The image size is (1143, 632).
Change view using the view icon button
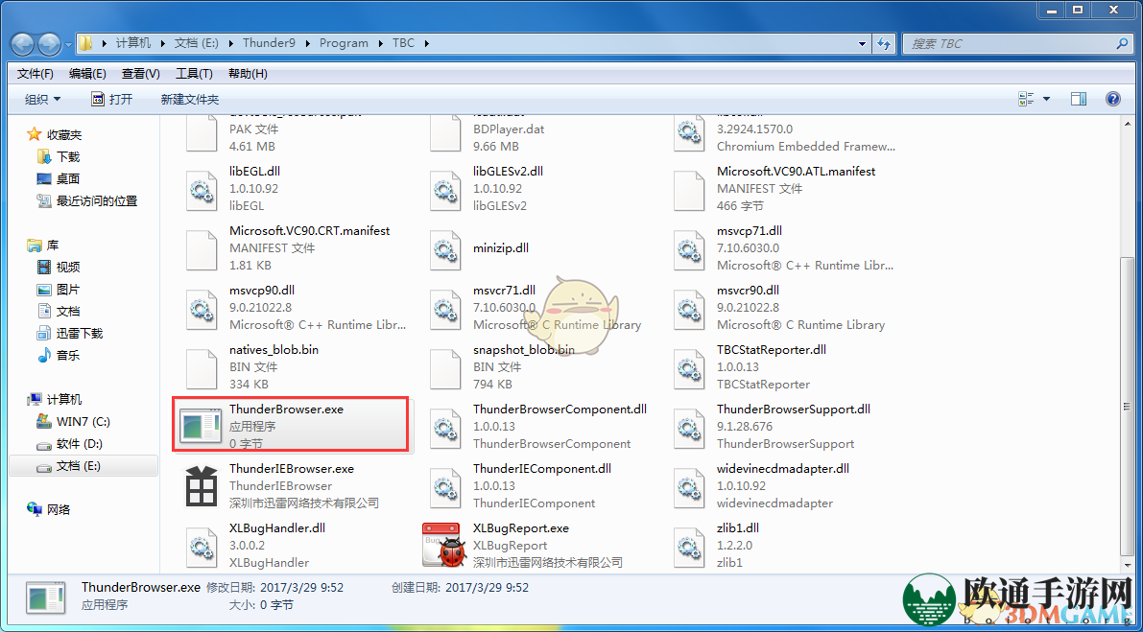pos(1026,99)
